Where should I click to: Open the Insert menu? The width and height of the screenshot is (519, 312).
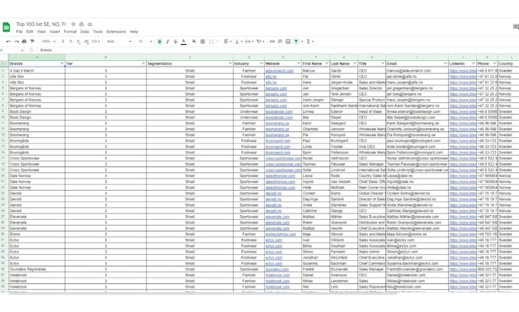pyautogui.click(x=55, y=32)
